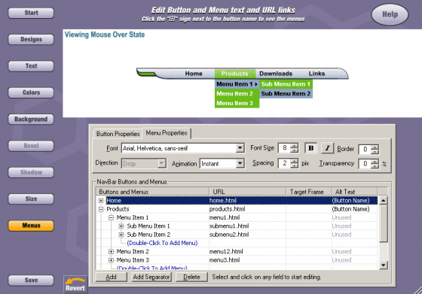Click the Add Separator button
Viewport: 422px width, 294px height.
tap(151, 277)
